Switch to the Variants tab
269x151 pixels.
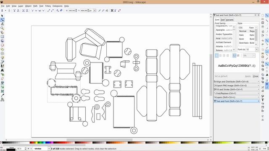click(x=229, y=20)
